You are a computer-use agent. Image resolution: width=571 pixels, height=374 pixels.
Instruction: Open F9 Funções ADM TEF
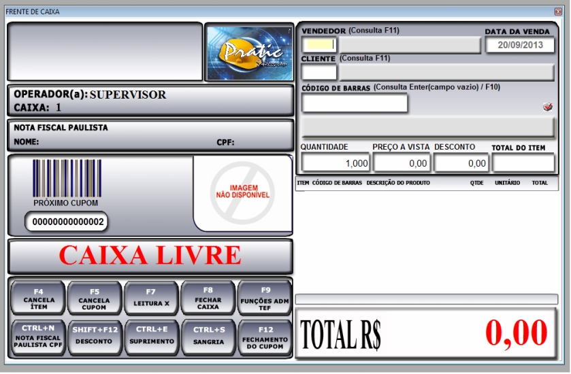click(x=265, y=299)
